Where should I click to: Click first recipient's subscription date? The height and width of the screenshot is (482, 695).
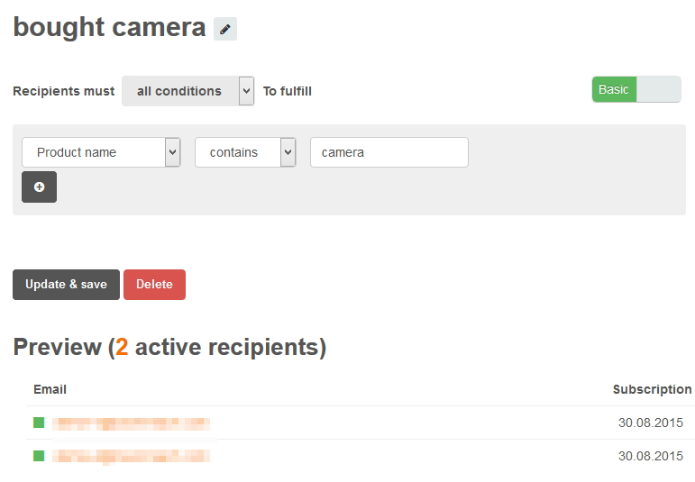(650, 423)
